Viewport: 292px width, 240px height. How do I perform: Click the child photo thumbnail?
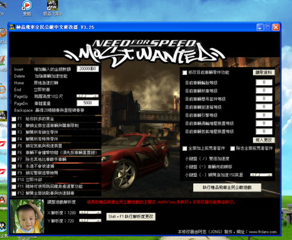click(27, 216)
